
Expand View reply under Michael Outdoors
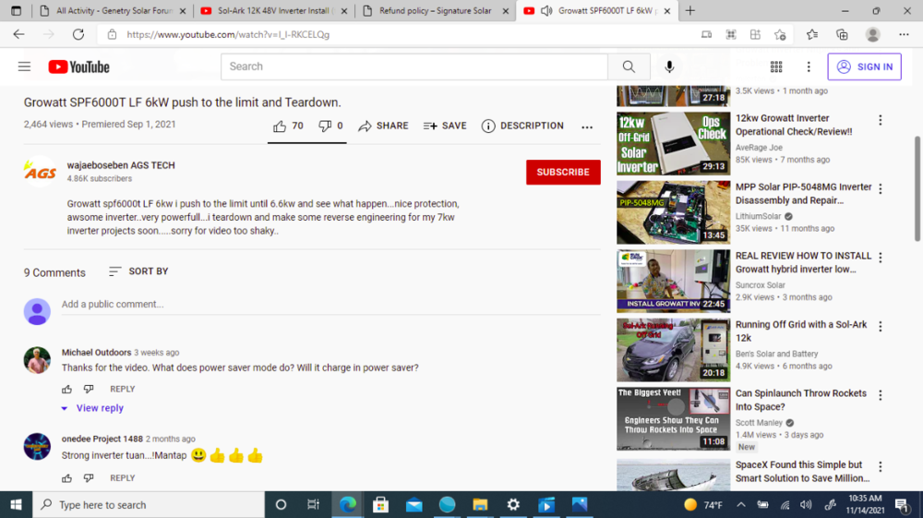[93, 408]
